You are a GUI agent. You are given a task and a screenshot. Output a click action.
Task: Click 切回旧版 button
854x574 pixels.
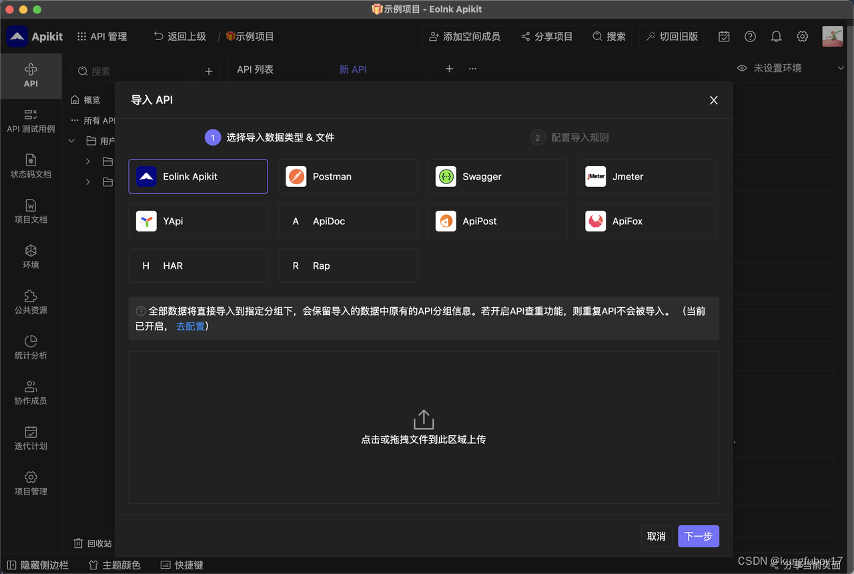(672, 37)
